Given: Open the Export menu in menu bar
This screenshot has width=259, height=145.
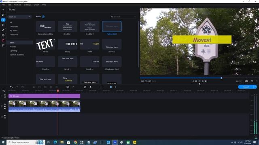Looking at the screenshot, I should 36,5.
